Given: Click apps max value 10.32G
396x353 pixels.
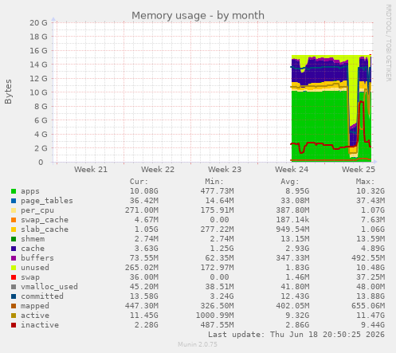Looking at the screenshot, I should [x=371, y=191].
